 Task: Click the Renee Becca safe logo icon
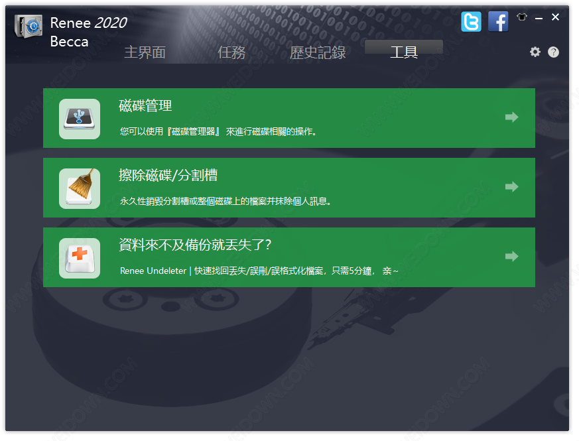29,27
